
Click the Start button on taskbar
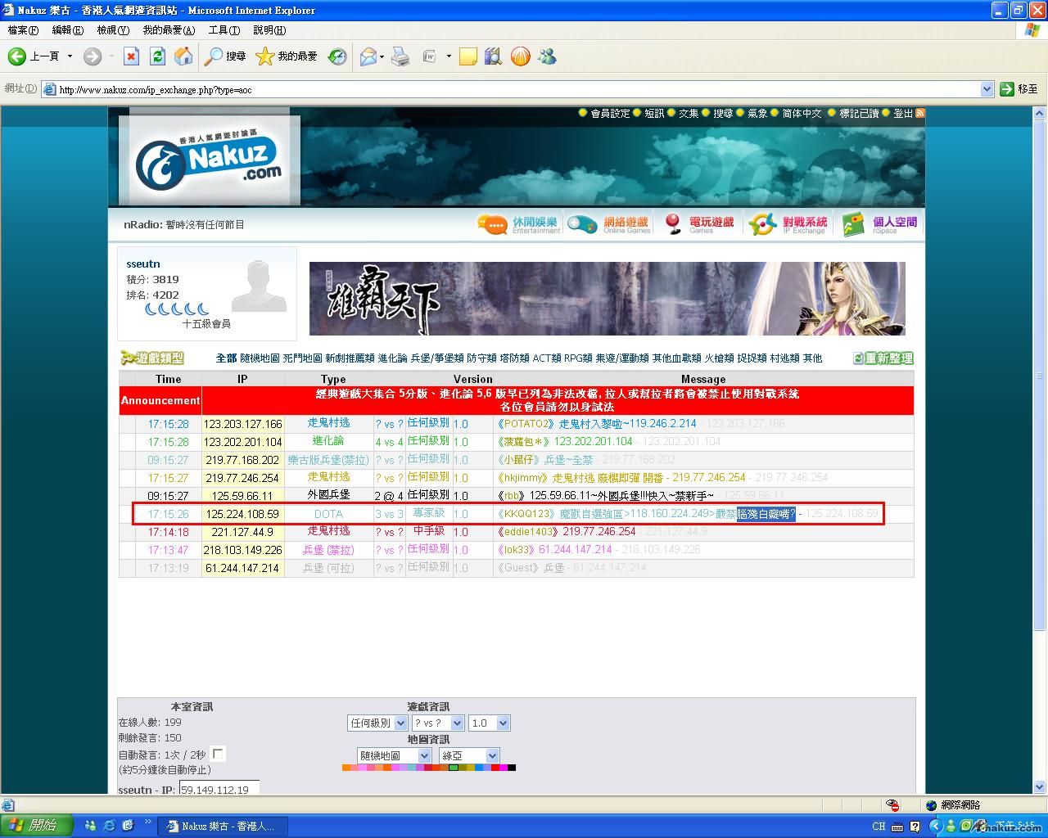click(37, 825)
